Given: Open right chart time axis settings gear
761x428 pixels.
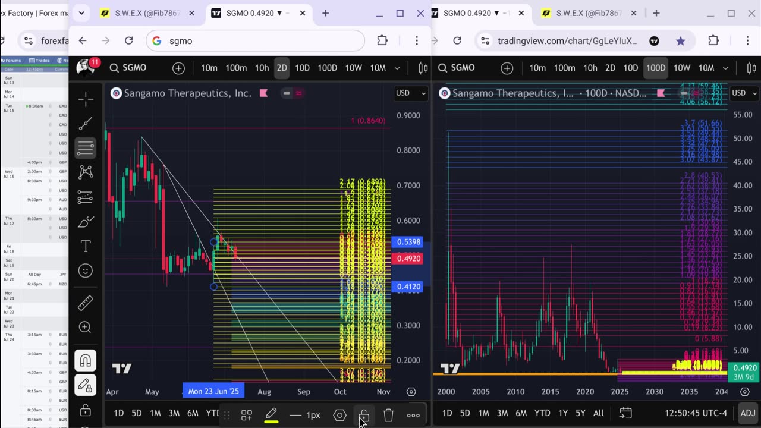Looking at the screenshot, I should tap(744, 392).
